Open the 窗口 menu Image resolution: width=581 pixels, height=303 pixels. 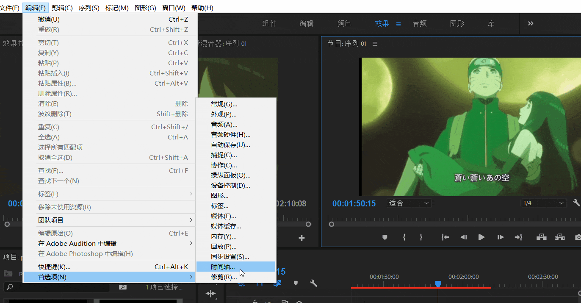[x=174, y=7]
